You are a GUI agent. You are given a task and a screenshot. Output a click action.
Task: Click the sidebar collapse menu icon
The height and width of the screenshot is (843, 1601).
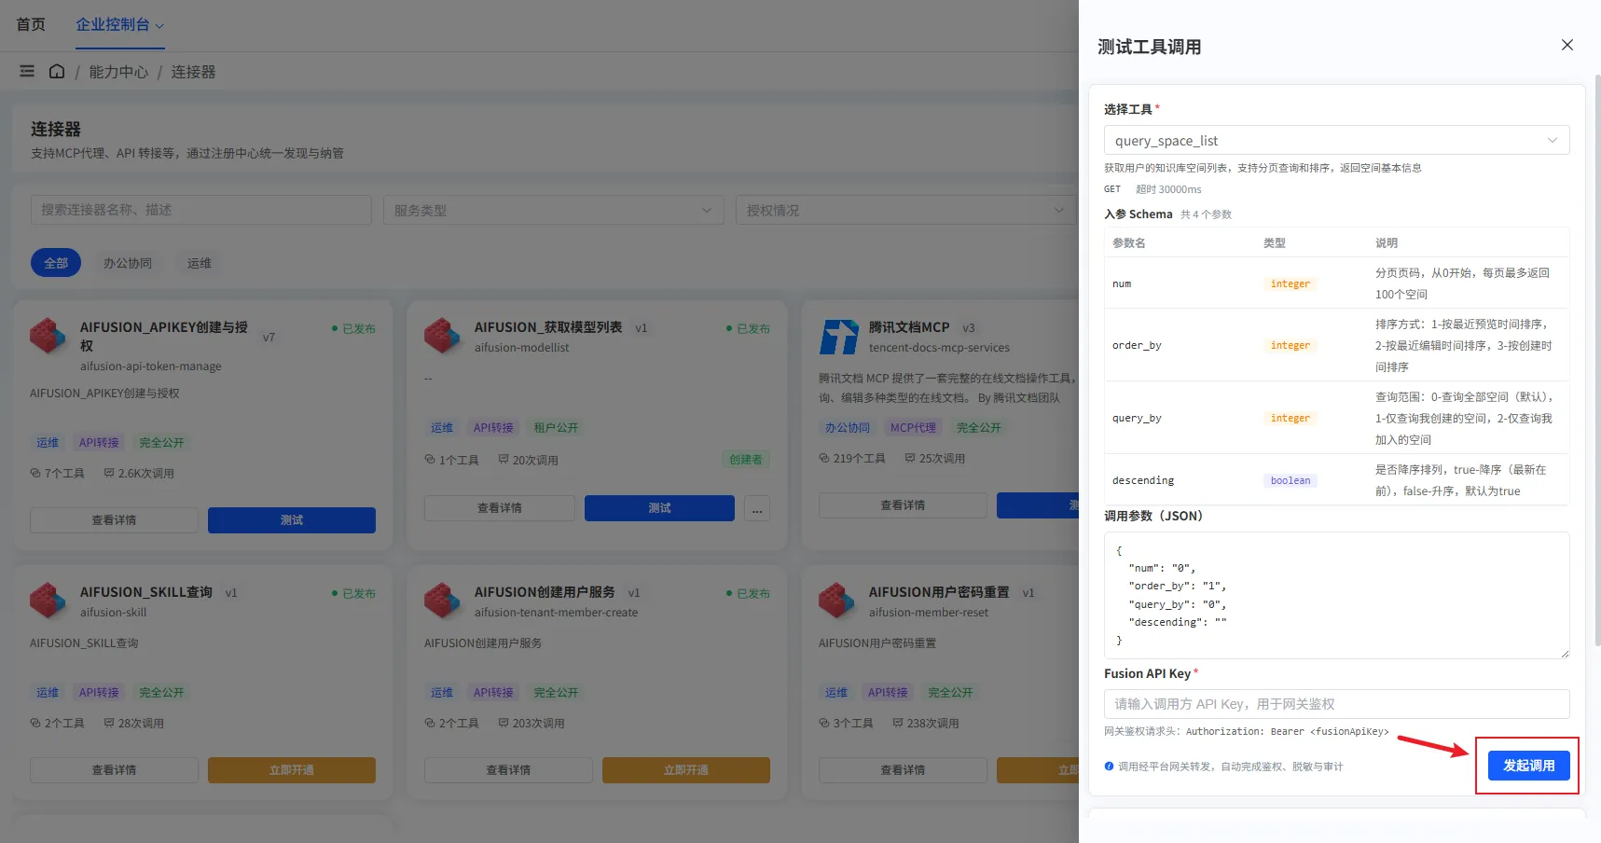coord(27,71)
